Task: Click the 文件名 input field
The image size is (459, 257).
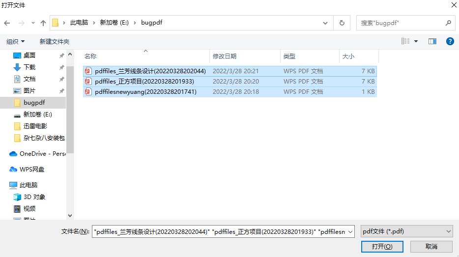Action: pyautogui.click(x=224, y=231)
